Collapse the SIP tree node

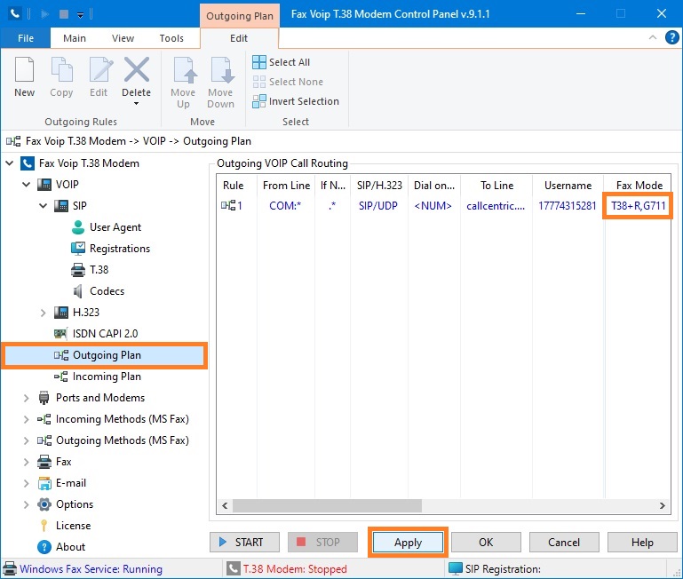44,206
